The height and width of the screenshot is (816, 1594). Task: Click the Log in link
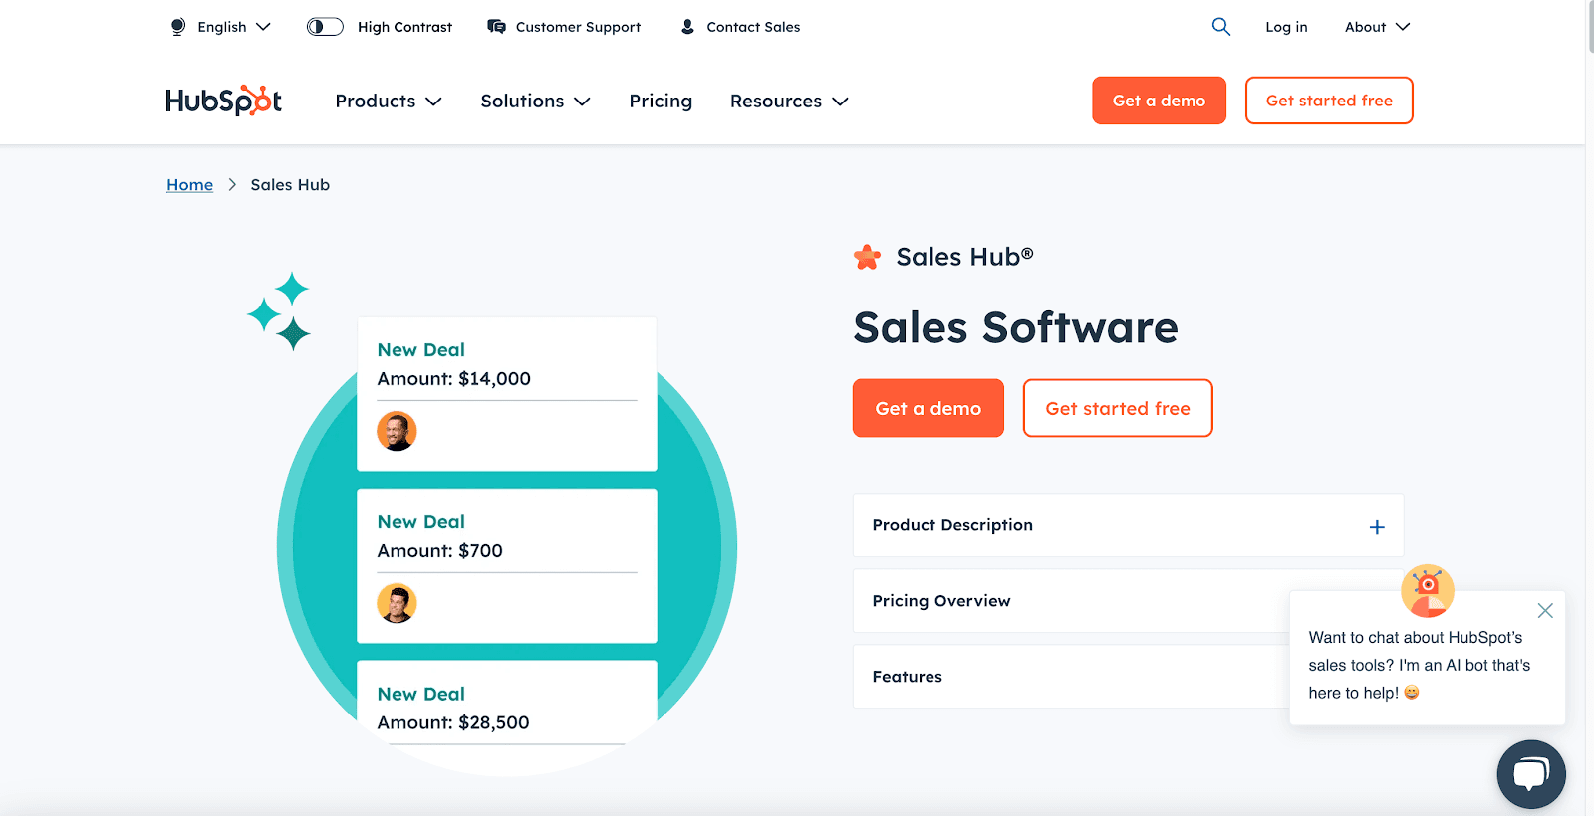coord(1286,27)
